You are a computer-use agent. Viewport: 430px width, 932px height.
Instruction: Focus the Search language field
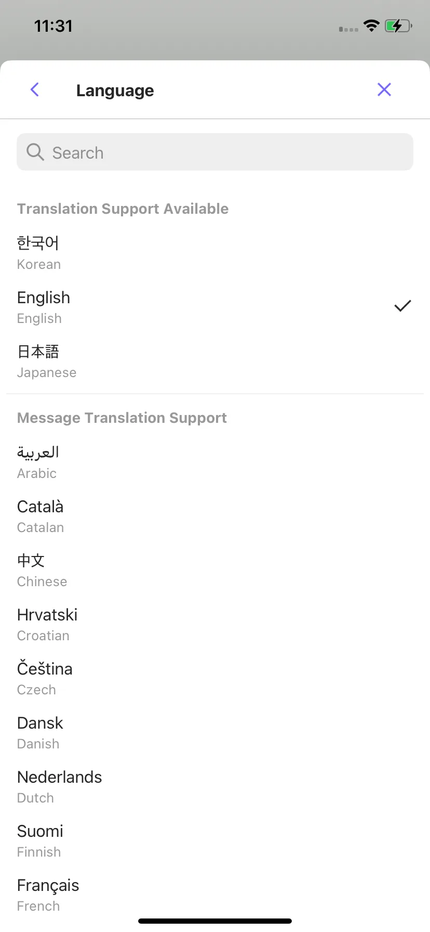pyautogui.click(x=215, y=152)
